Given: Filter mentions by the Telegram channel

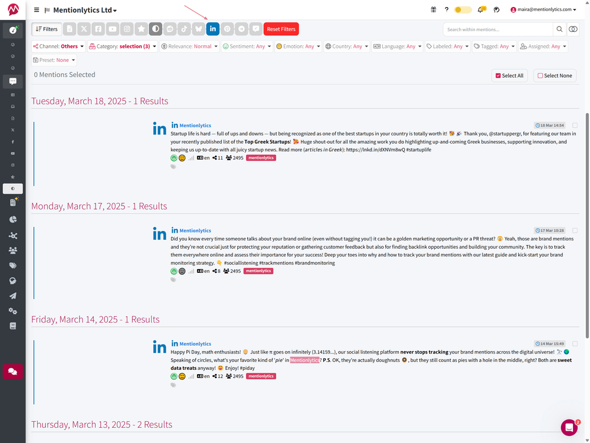Looking at the screenshot, I should pyautogui.click(x=241, y=29).
